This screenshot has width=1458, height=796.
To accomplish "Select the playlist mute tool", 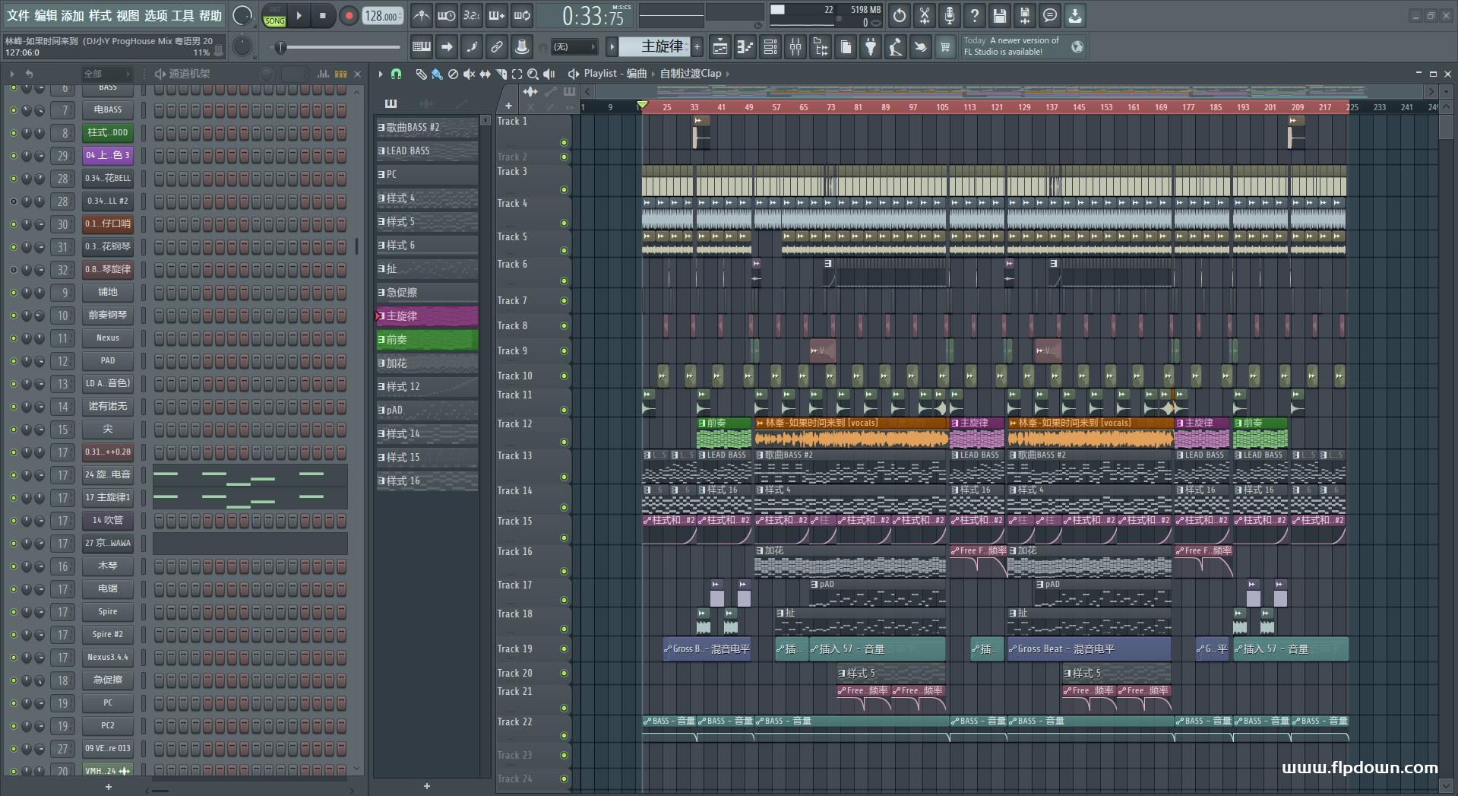I will point(469,74).
